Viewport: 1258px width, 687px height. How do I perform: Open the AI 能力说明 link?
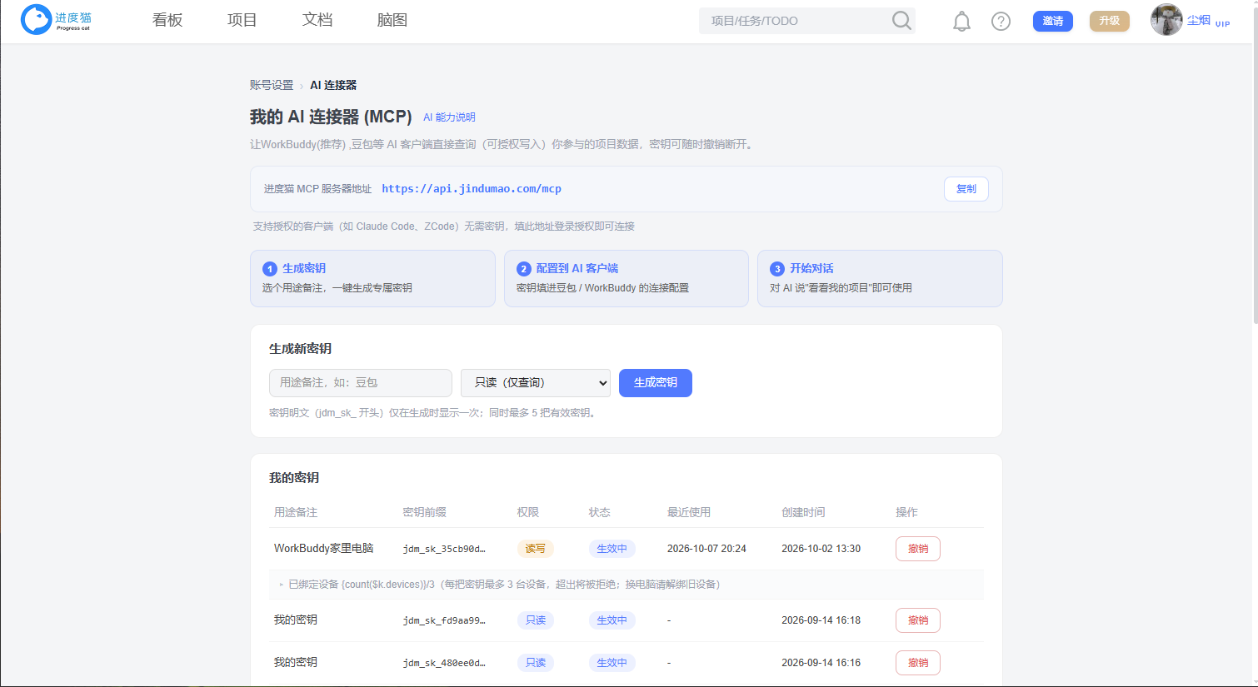449,117
